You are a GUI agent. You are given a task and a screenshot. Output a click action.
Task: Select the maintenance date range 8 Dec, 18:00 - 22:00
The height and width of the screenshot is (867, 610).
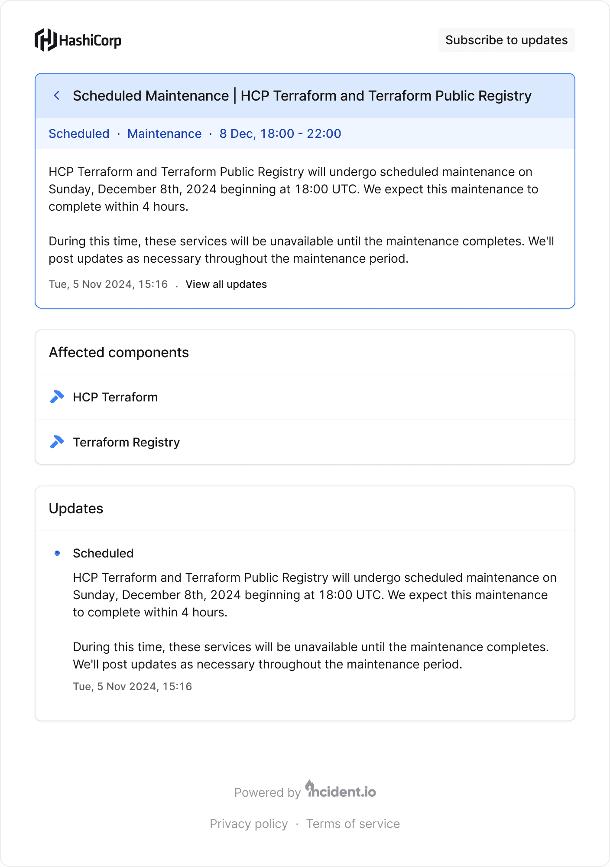point(280,134)
